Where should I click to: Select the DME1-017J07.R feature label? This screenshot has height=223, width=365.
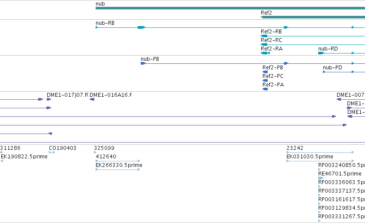[x=67, y=95]
